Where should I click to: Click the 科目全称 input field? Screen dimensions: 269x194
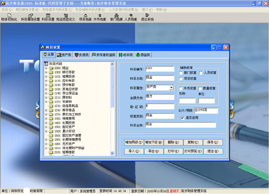pos(181,125)
